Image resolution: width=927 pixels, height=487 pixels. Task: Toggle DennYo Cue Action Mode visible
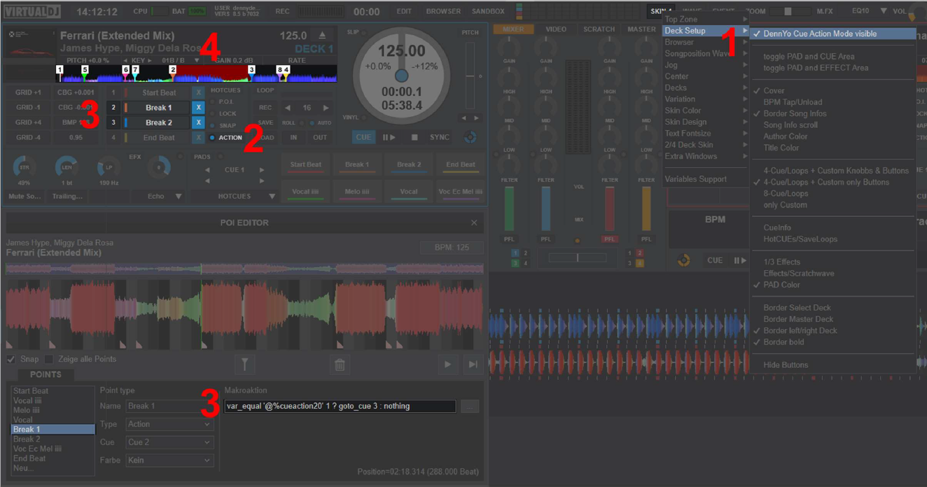(832, 34)
